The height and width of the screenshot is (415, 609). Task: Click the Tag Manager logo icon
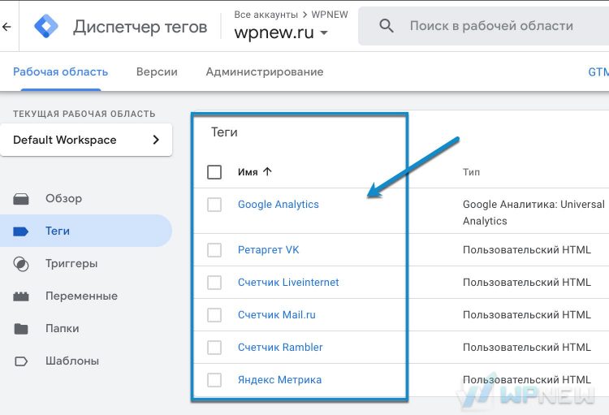coord(46,26)
